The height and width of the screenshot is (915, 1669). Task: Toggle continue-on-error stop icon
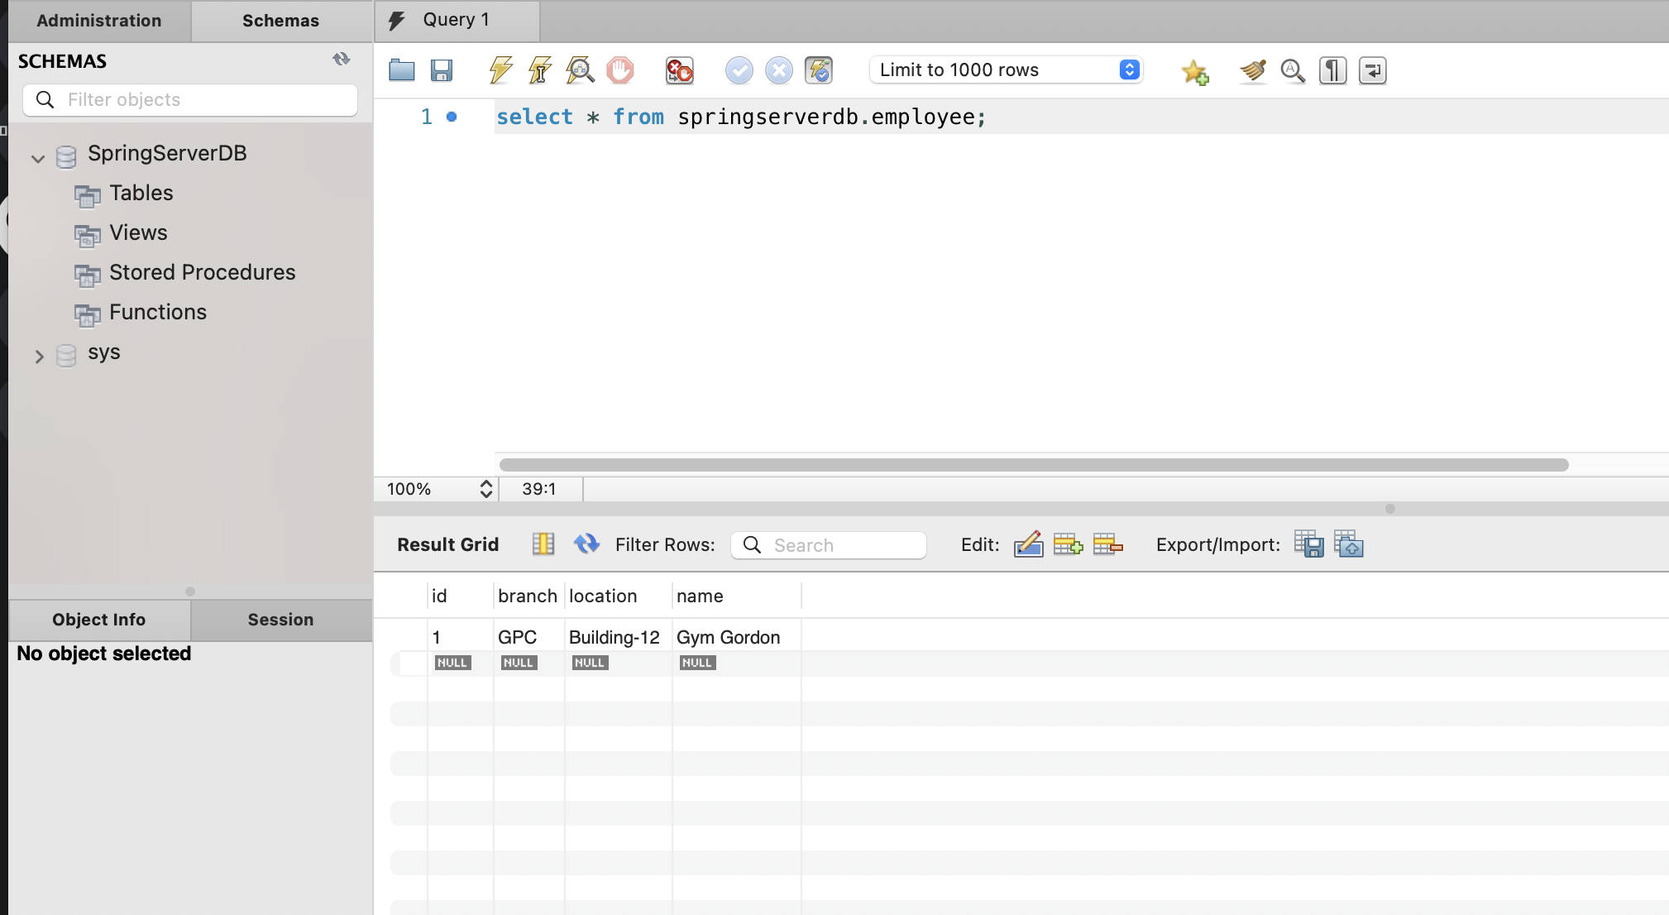click(680, 70)
